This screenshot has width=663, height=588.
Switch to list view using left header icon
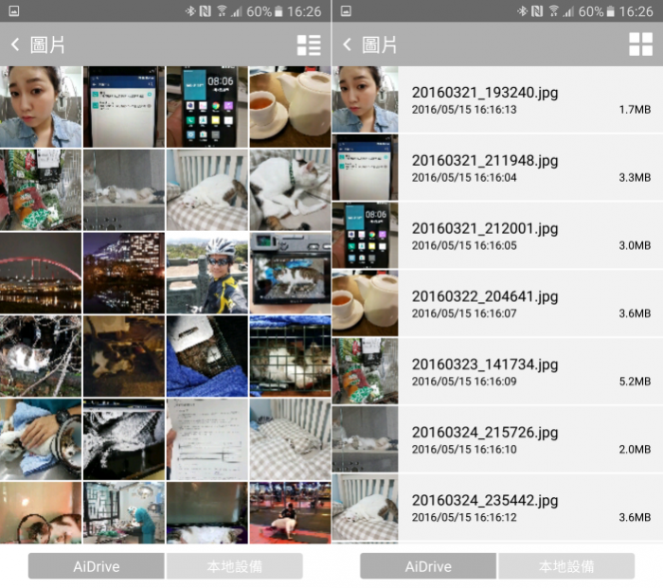point(309,45)
